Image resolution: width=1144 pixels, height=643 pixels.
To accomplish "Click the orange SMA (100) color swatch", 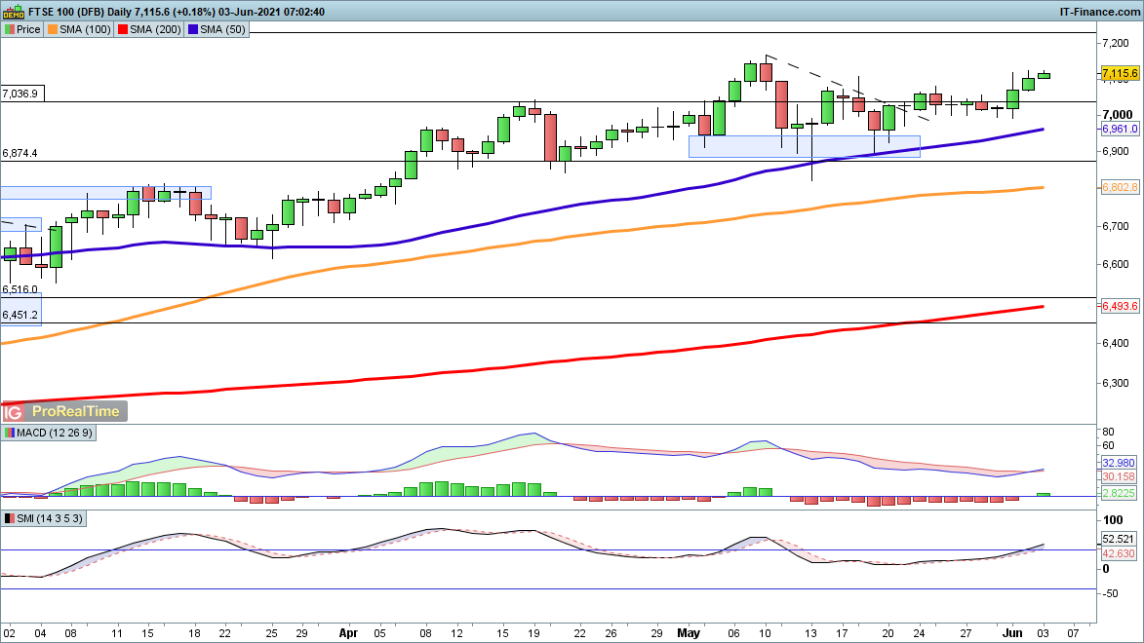I will [x=55, y=29].
